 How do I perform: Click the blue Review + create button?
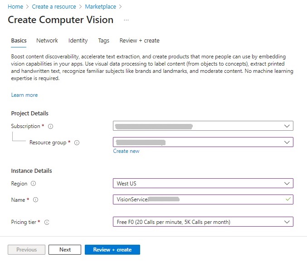click(x=112, y=250)
